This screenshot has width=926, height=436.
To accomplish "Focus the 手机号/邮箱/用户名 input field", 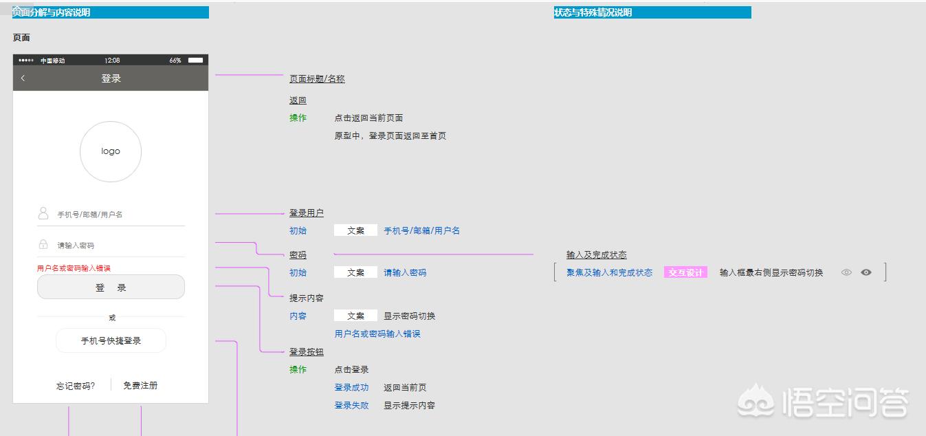I will [x=111, y=215].
